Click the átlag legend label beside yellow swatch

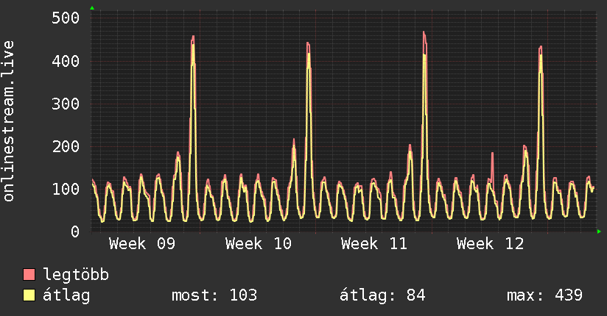(x=66, y=295)
